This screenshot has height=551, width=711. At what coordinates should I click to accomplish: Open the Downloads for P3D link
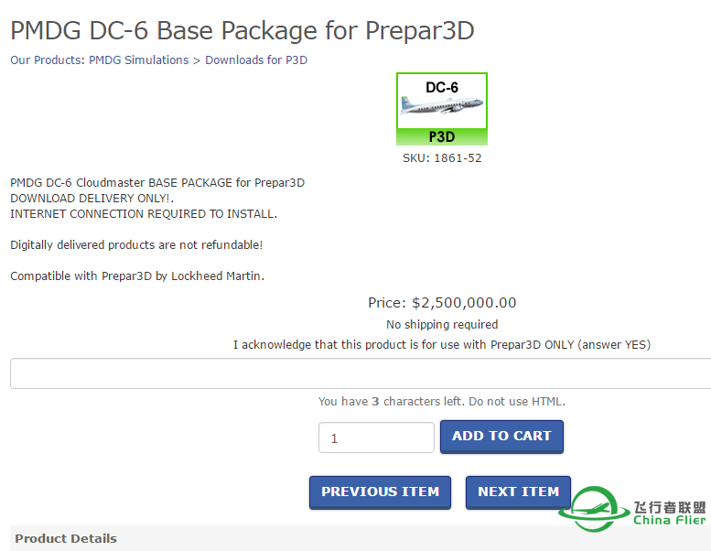(256, 60)
